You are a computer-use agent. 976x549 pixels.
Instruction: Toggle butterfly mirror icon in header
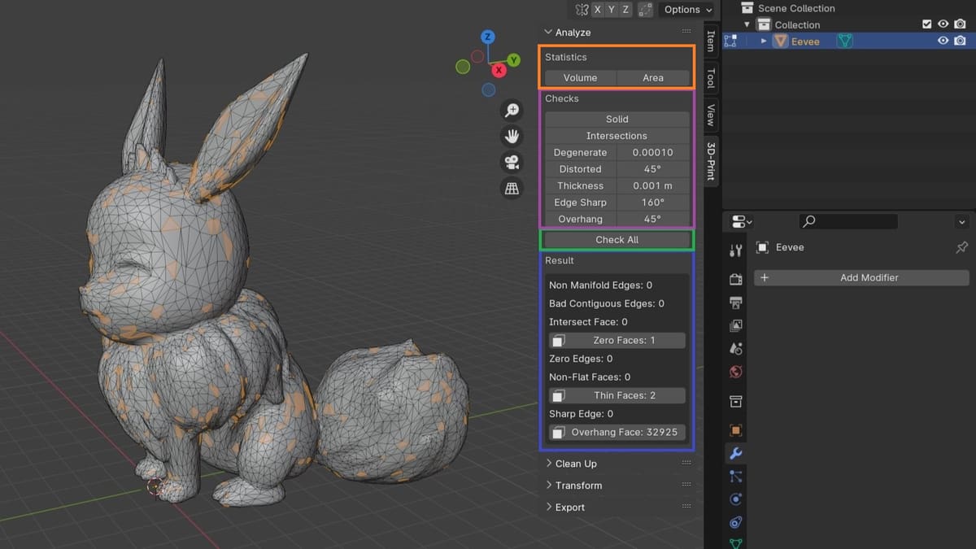click(581, 10)
